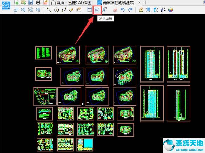
Task: Select the eraser tool
Action: point(115,10)
